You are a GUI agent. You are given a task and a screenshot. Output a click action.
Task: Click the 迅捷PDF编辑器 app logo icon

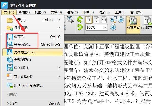point(4,5)
